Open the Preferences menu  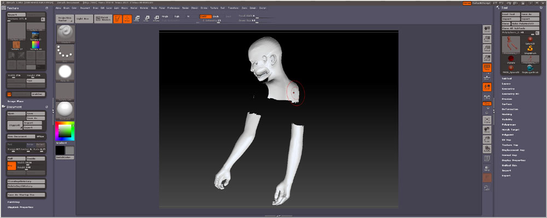173,8
